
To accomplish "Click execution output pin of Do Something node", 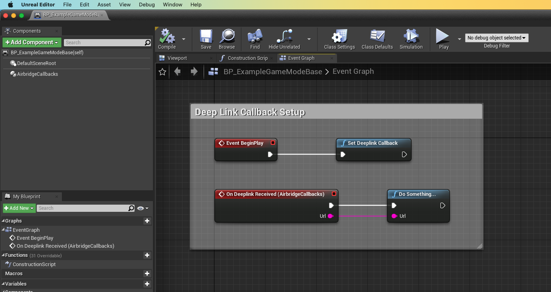I will click(x=442, y=205).
